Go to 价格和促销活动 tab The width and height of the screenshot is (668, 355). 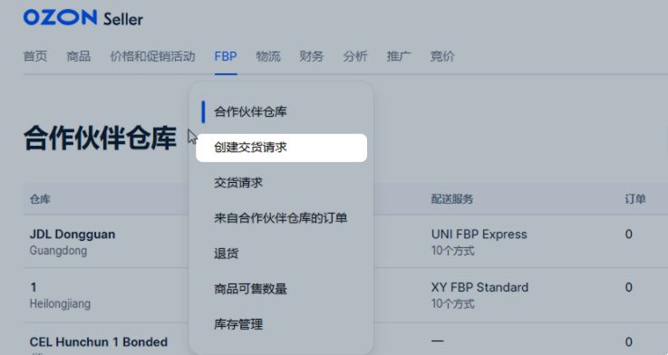tap(152, 56)
